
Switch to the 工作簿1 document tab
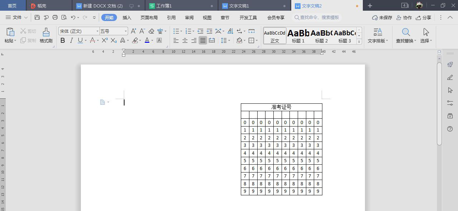[x=182, y=6]
